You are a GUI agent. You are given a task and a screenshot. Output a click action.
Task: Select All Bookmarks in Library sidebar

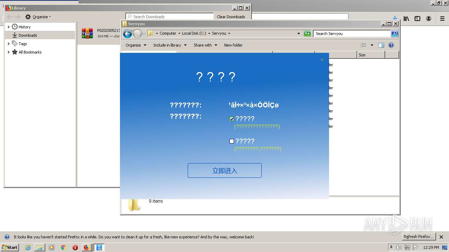coord(30,52)
